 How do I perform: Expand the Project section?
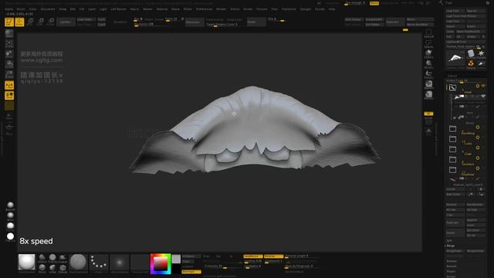[451, 271]
